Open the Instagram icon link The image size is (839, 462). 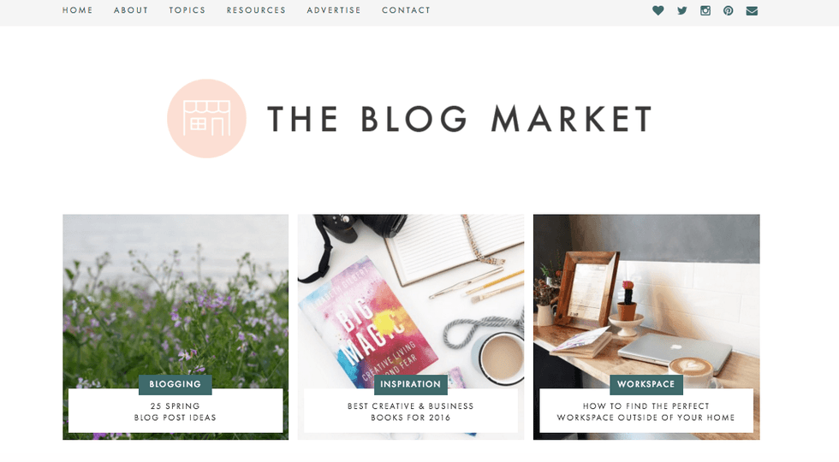coord(705,10)
